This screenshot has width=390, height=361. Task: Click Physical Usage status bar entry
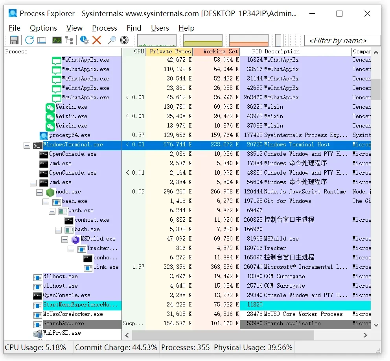coord(253,347)
